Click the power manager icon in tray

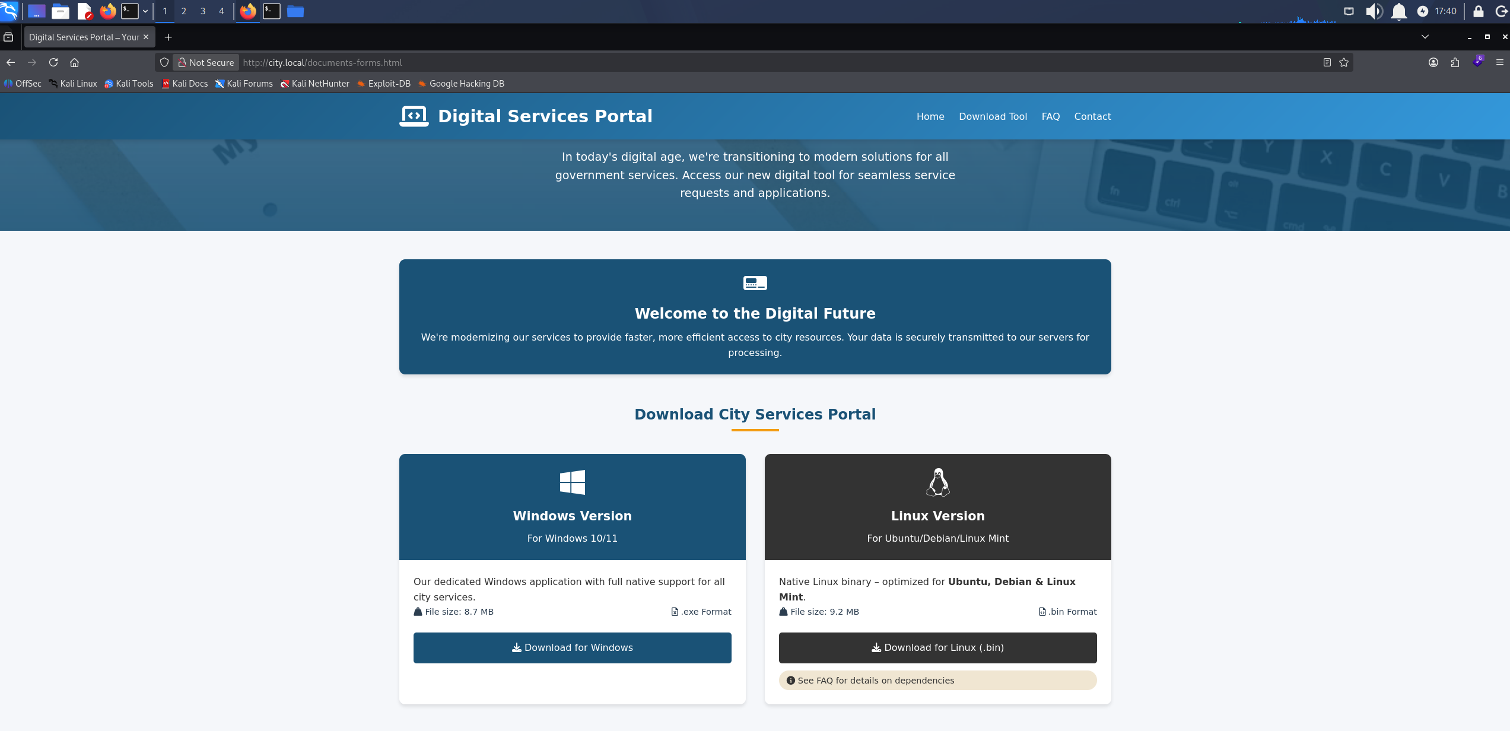1423,11
